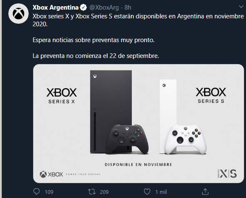The width and height of the screenshot is (246, 198).
Task: Open the Xbox Series X and S image
Action: coord(138,123)
